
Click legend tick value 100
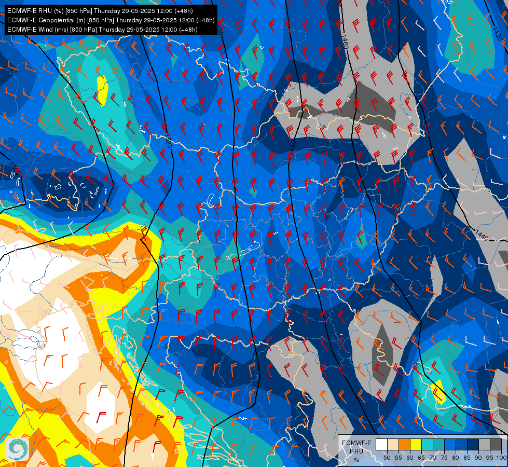(501, 458)
